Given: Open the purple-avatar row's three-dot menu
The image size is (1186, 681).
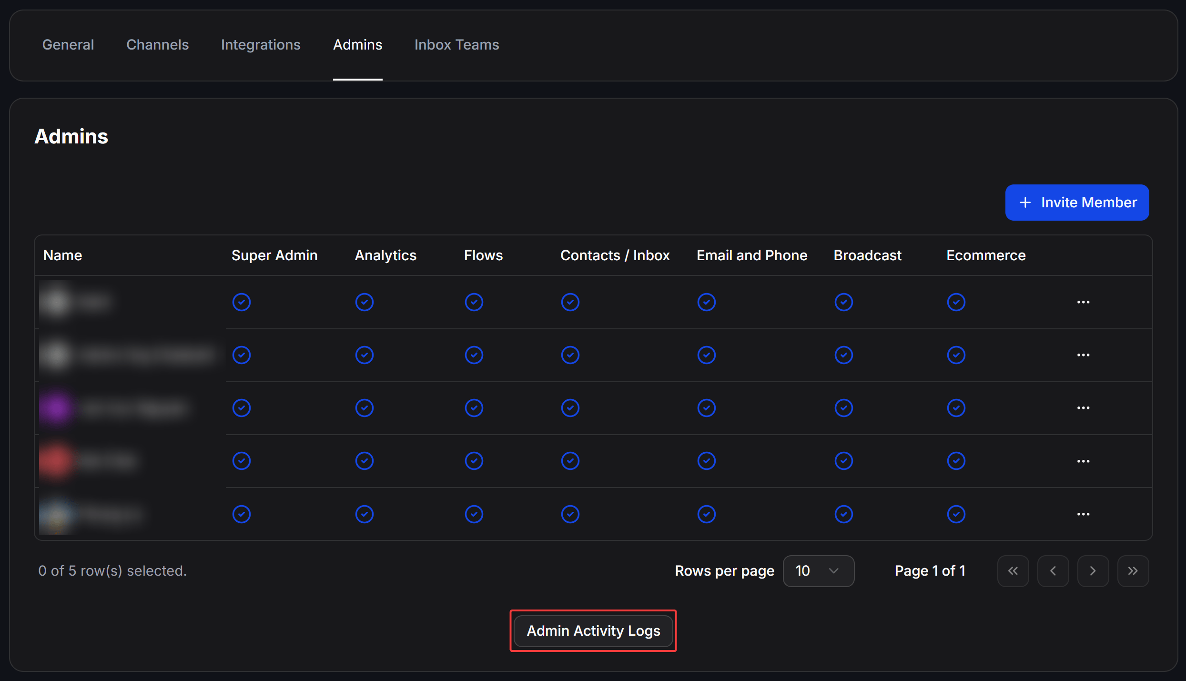Looking at the screenshot, I should point(1083,408).
